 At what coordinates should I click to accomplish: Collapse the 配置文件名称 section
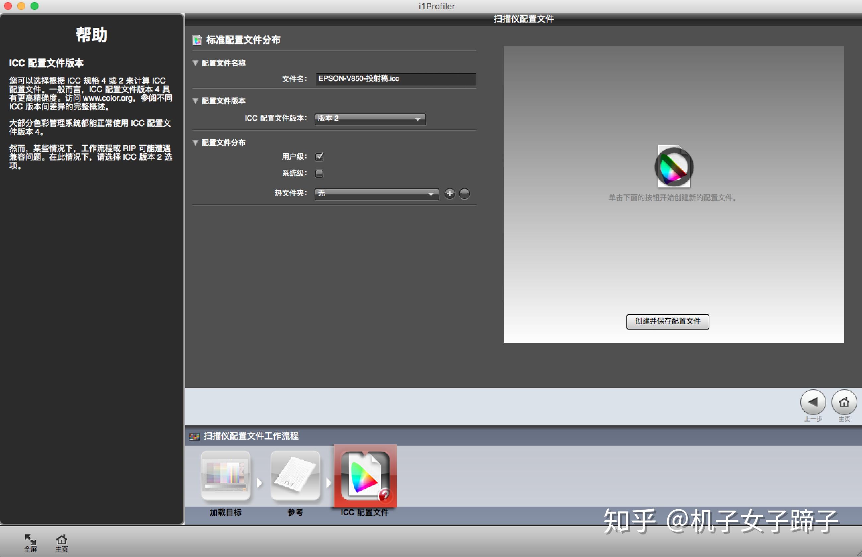(195, 63)
